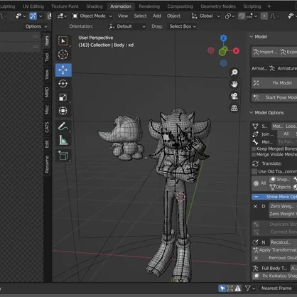Viewport: 297px width, 297px height.
Task: Toggle Keep Merged Bones checkbox
Action: [x=254, y=149]
